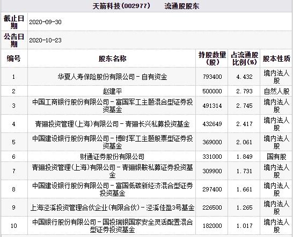Viewport: 293px width, 237px height.
Task: Select the 截止日期 value 2020-09-30
Action: pos(45,22)
